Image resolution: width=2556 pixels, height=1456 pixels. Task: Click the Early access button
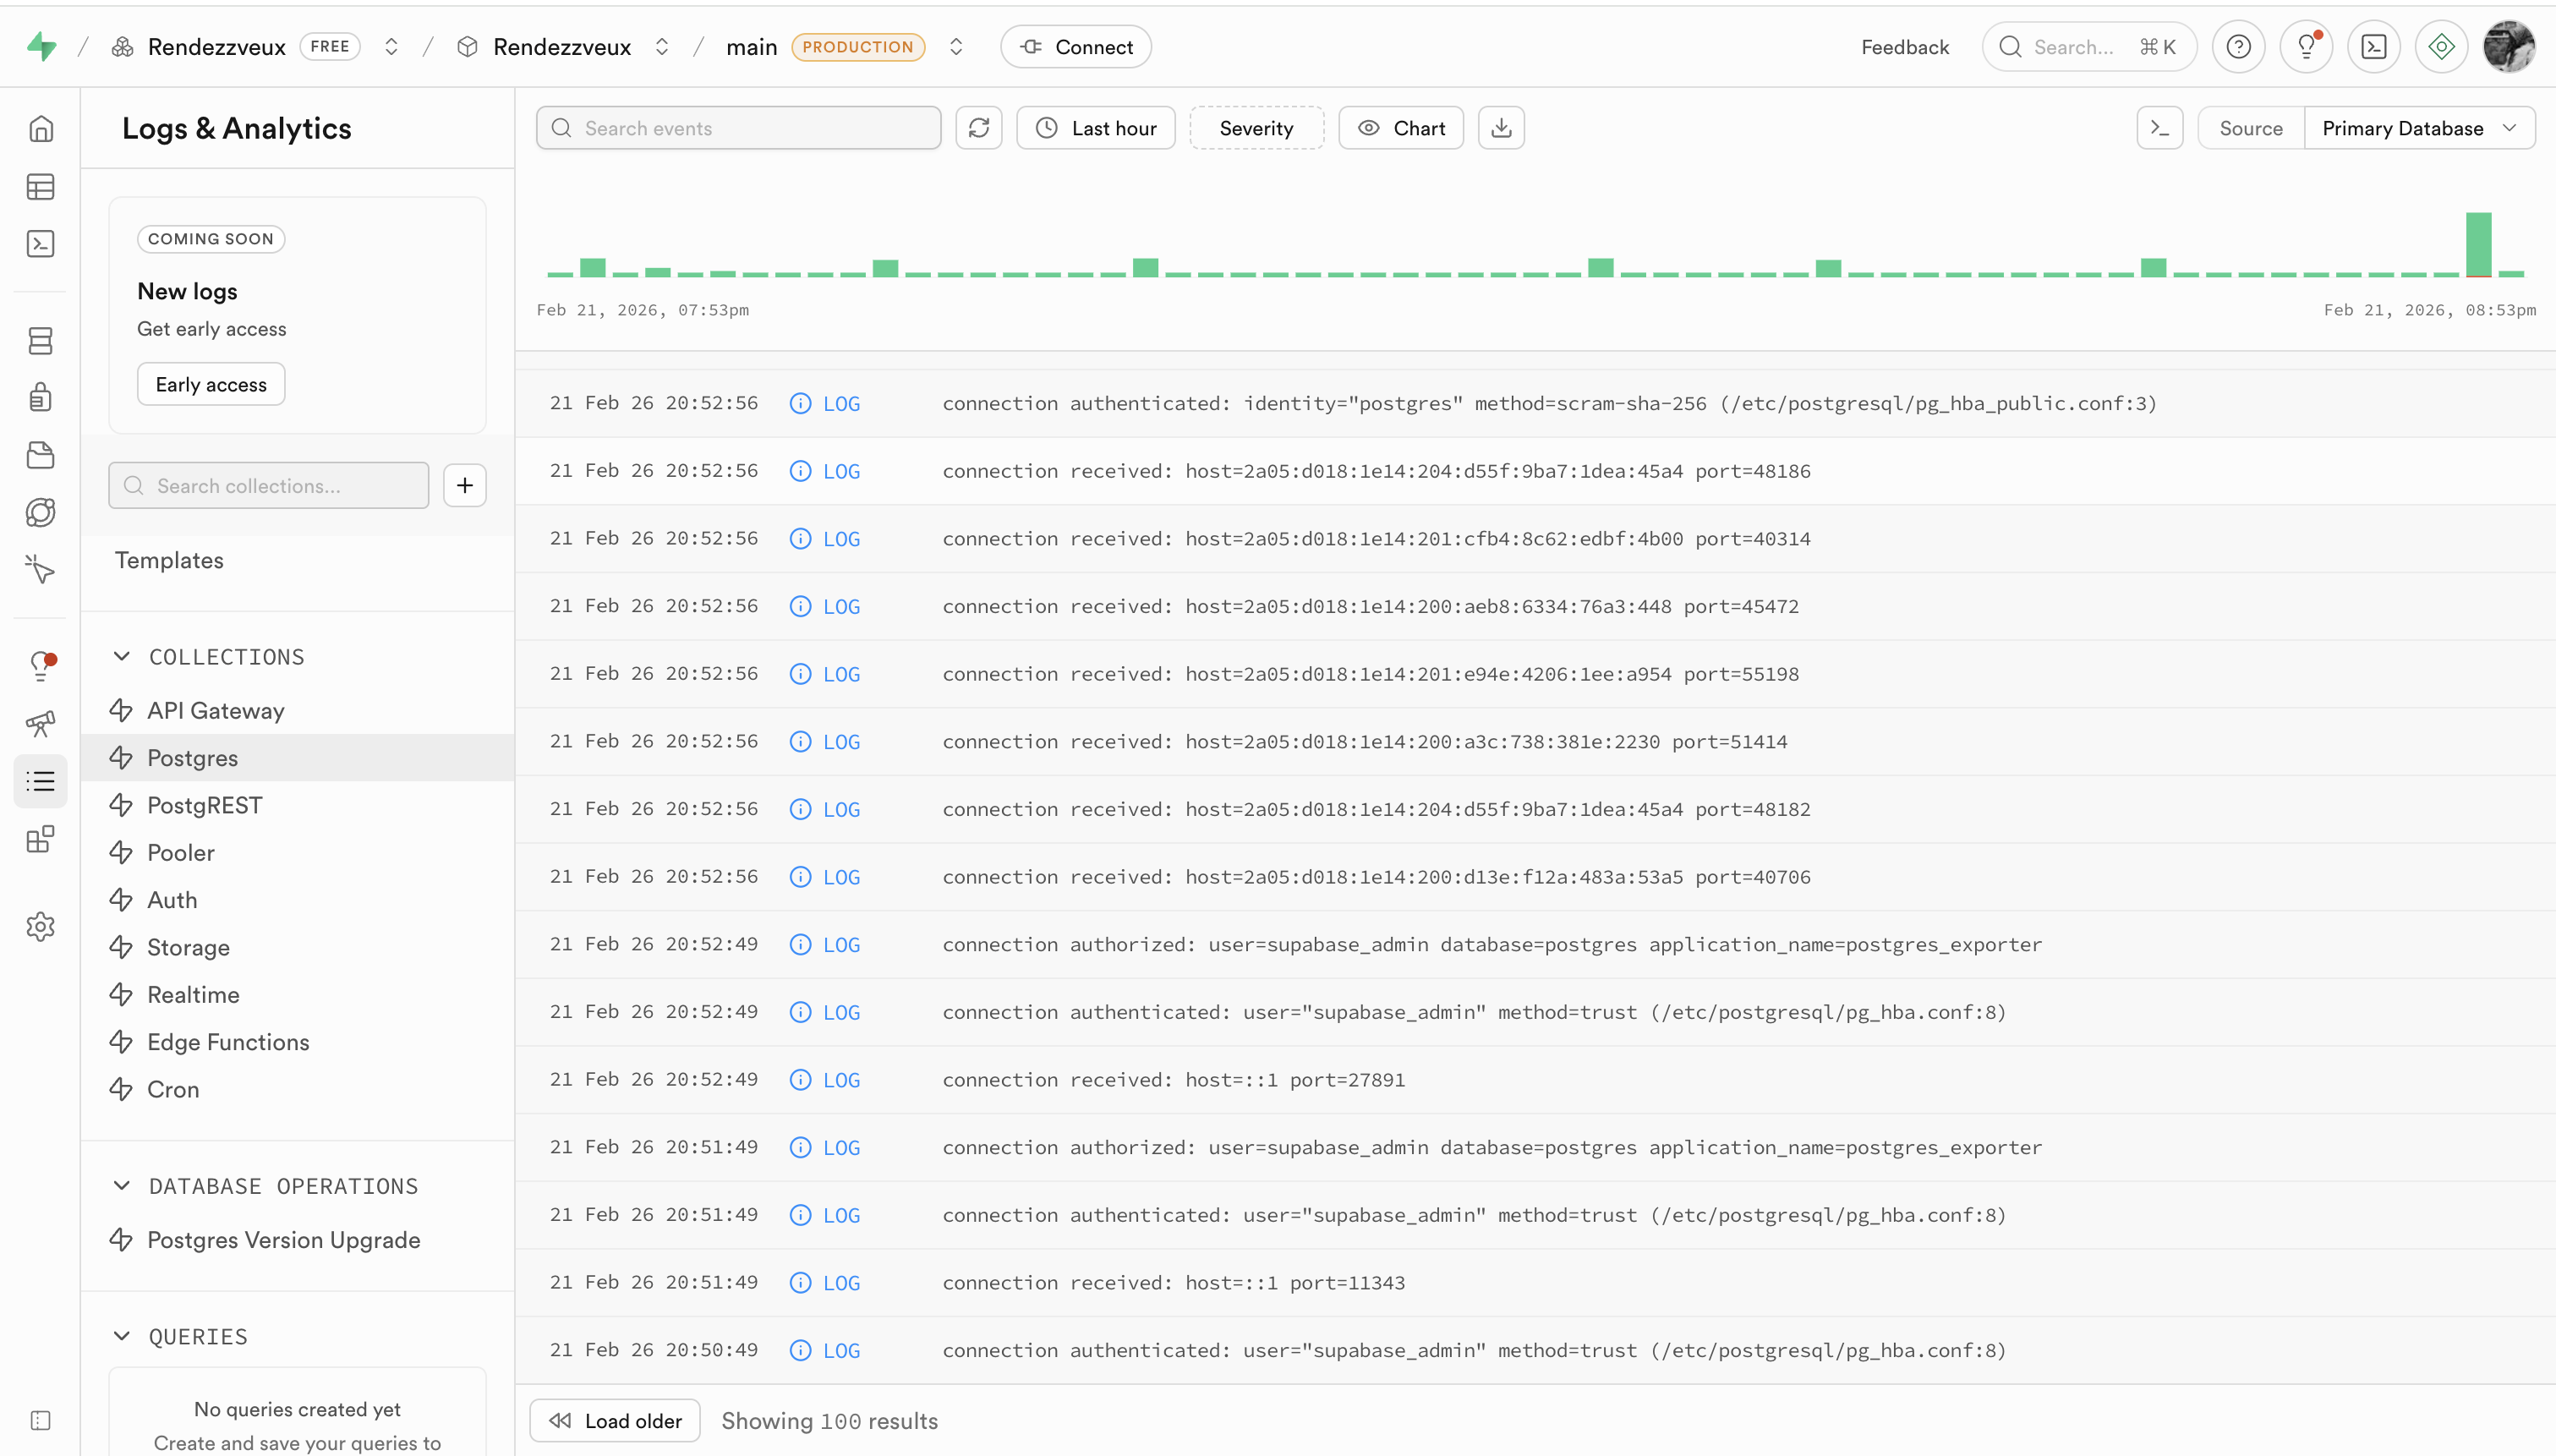tap(211, 385)
